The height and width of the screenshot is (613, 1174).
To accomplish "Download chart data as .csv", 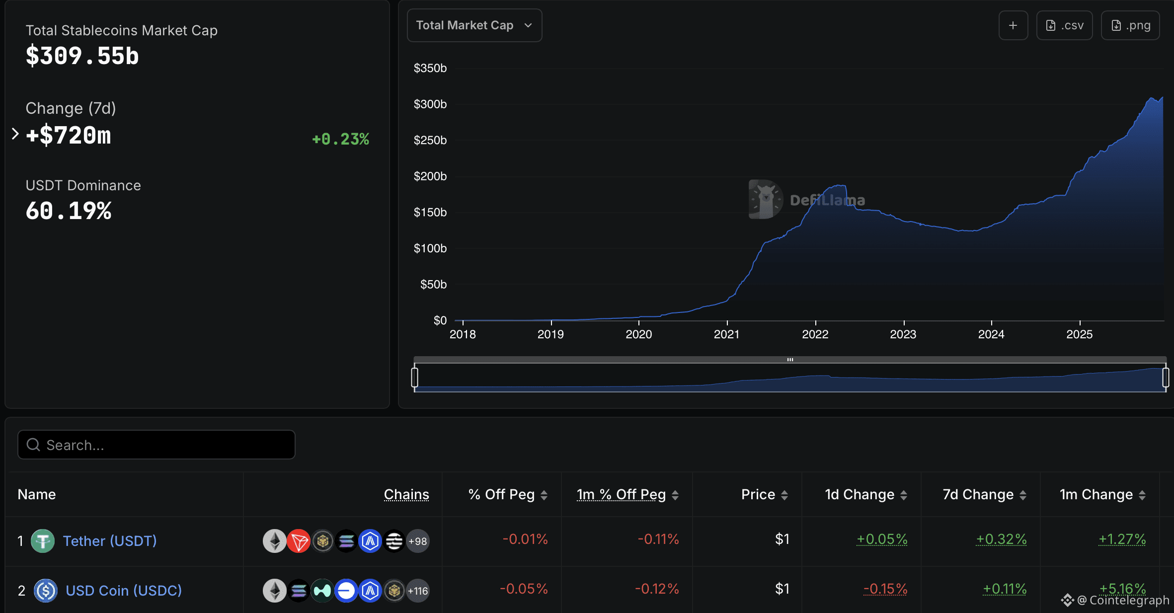I will pos(1064,25).
